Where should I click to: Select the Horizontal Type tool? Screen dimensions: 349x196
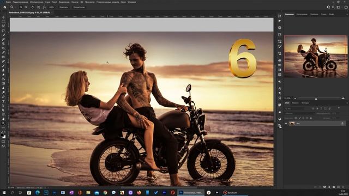[x=3, y=101]
